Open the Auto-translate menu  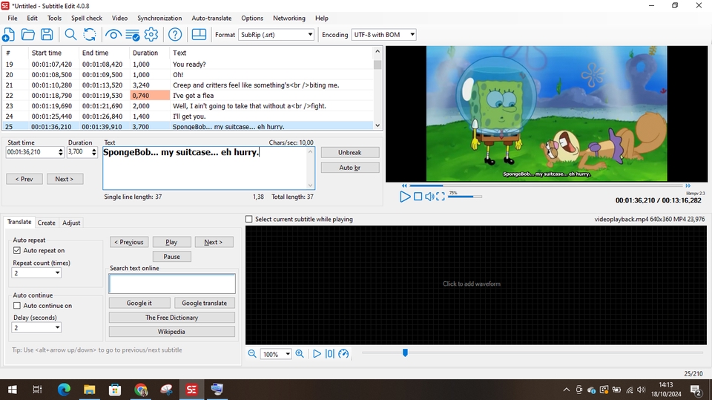point(211,18)
